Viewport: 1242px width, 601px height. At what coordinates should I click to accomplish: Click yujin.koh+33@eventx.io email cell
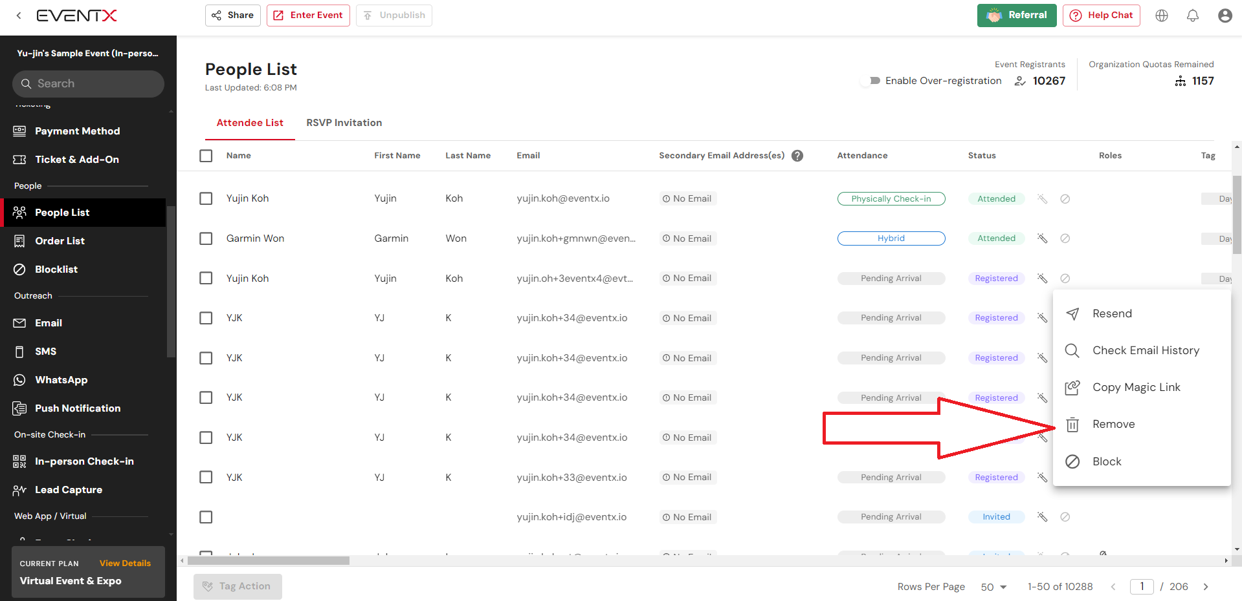571,478
